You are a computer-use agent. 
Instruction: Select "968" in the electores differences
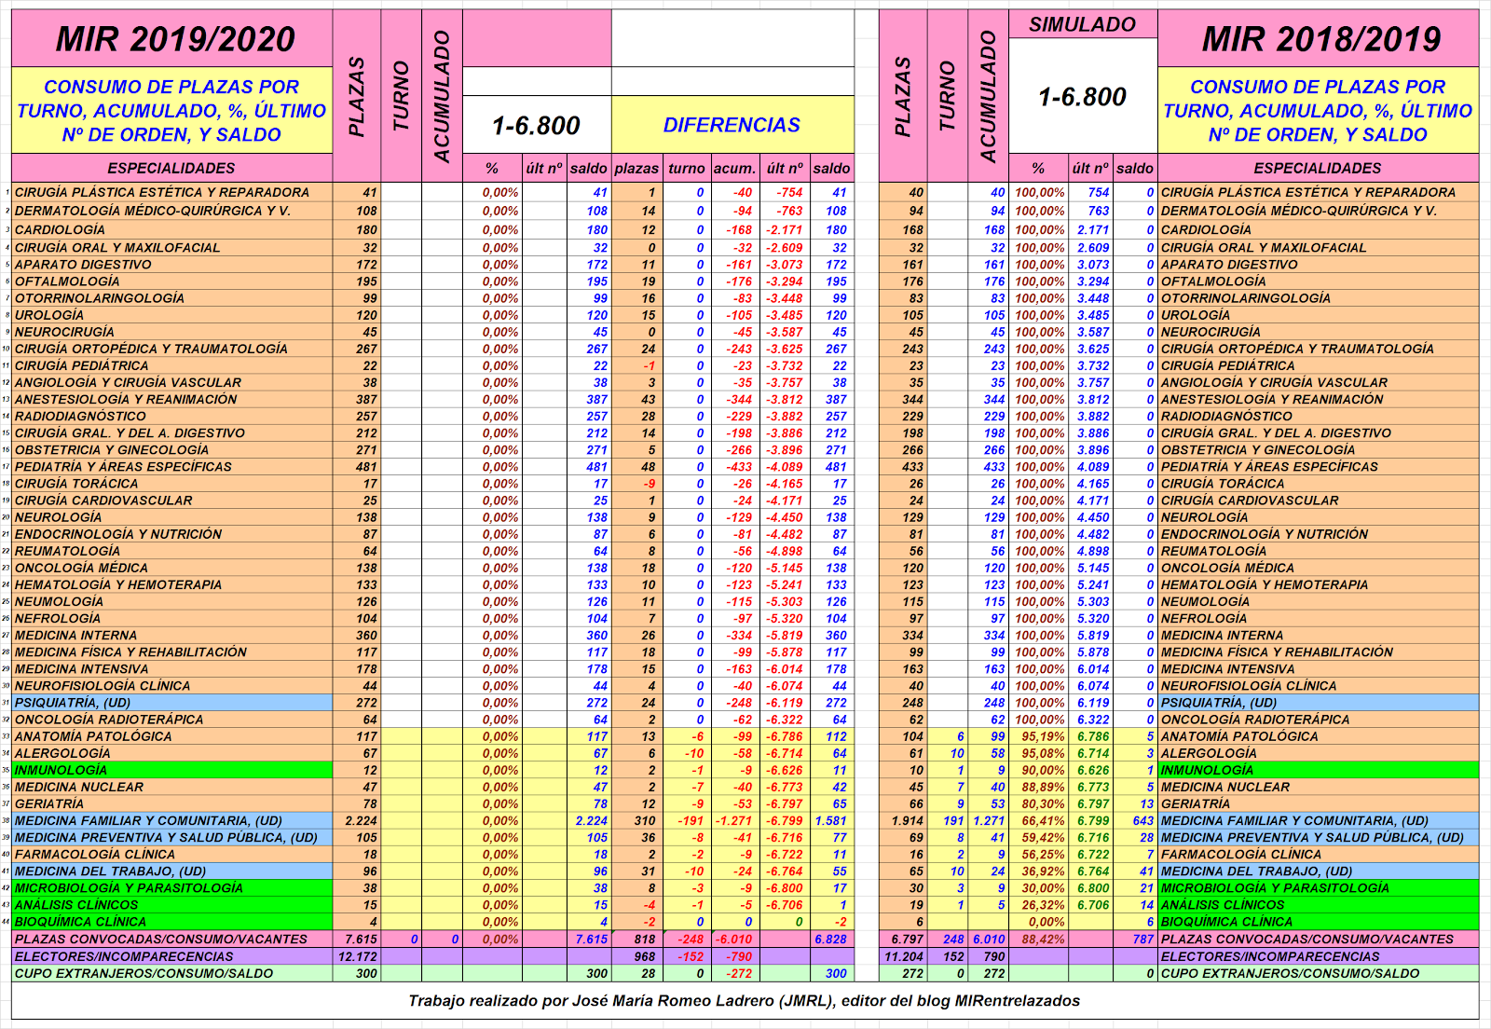tap(636, 956)
